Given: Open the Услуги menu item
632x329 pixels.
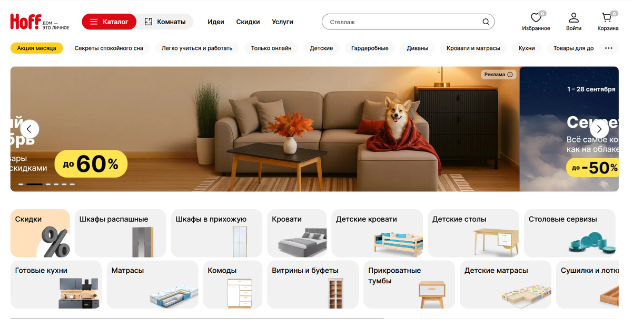Looking at the screenshot, I should click(x=283, y=22).
